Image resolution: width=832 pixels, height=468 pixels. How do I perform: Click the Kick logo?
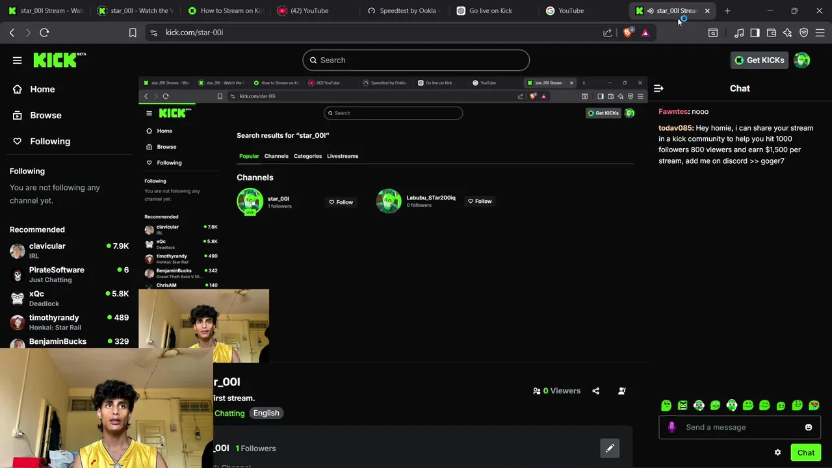click(59, 60)
